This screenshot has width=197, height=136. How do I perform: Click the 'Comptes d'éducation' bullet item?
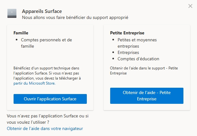tap(138, 59)
